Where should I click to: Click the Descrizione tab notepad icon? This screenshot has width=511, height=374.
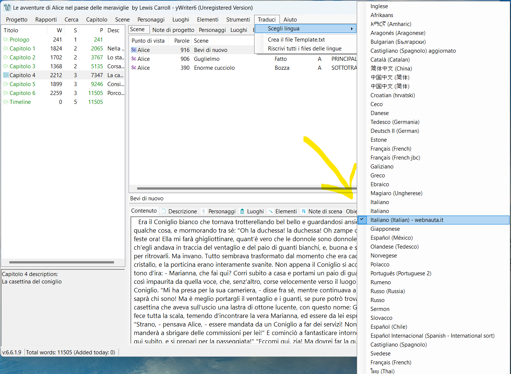tap(164, 211)
